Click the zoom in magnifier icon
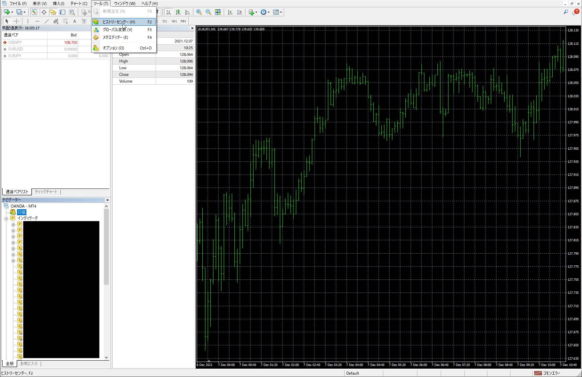582x377 pixels. 199,12
